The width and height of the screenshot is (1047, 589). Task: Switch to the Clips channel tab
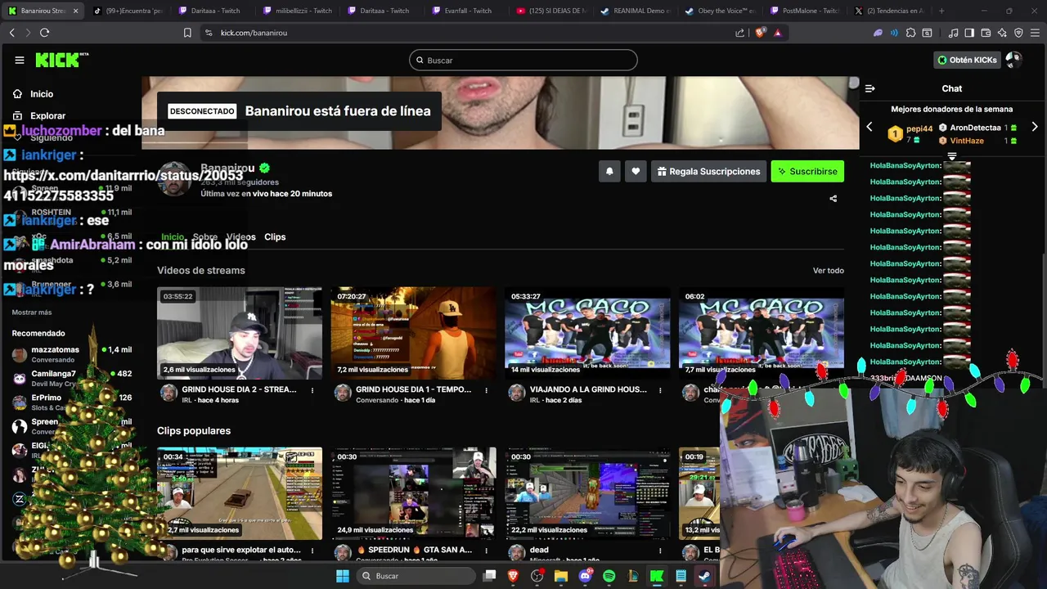(275, 236)
